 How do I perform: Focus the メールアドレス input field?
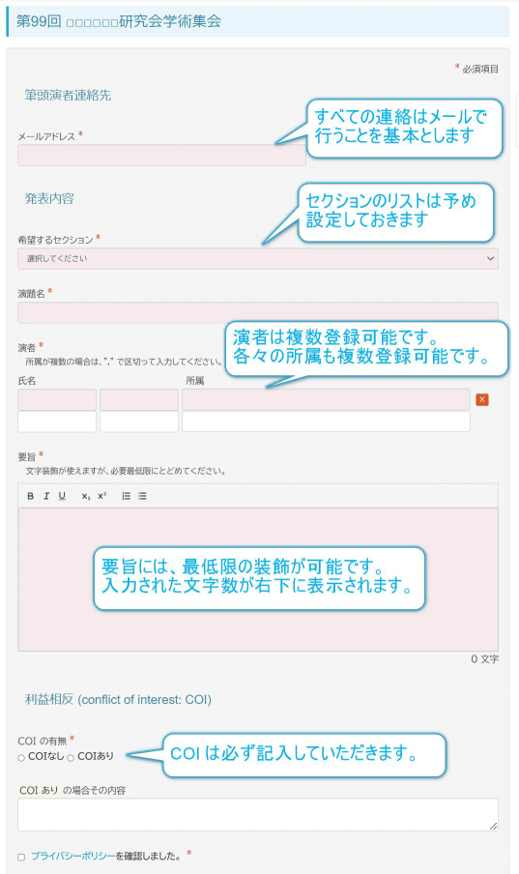tap(161, 156)
